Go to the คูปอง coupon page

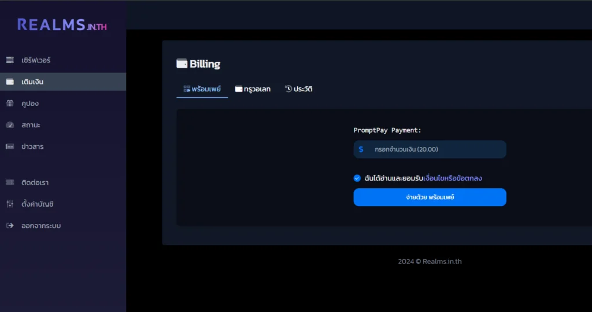[30, 104]
